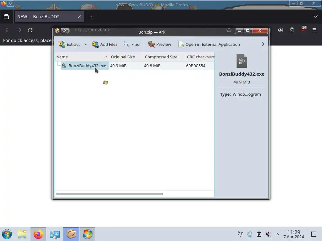This screenshot has width=322, height=241.
Task: Open the Firefox extensions puzzle icon
Action: pyautogui.click(x=292, y=30)
